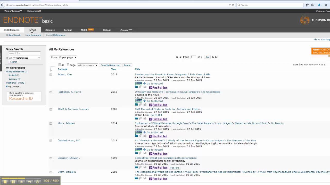This screenshot has height=185, width=330.
Task: Select checkbox for Eckert, Ken reference
Action: 51,75
